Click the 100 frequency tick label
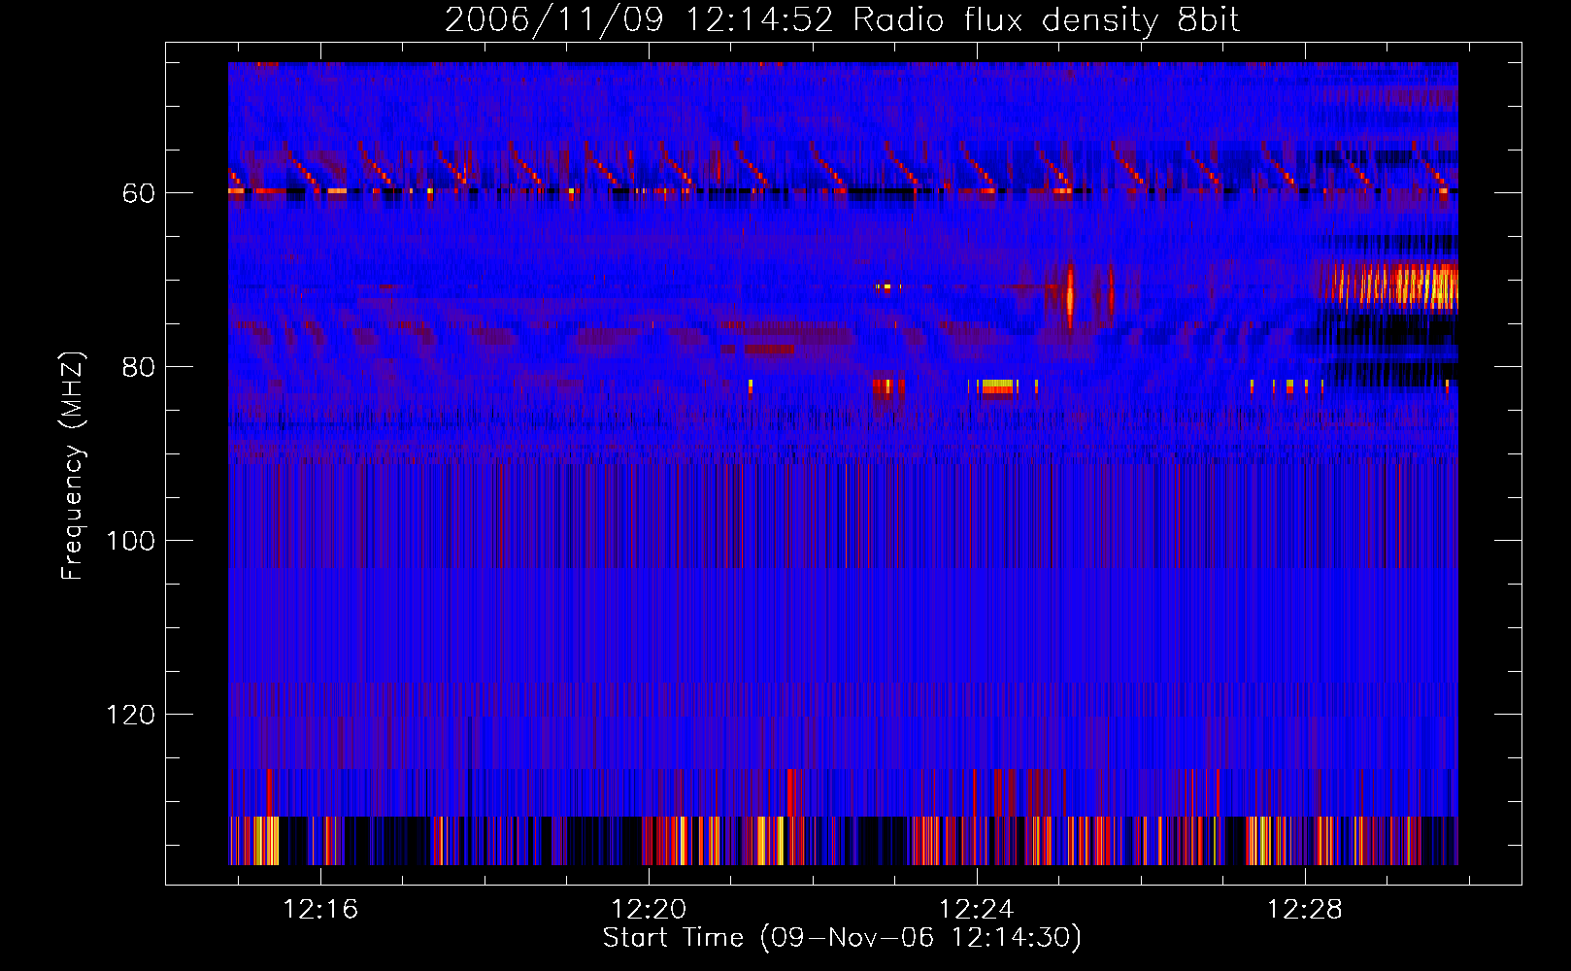The height and width of the screenshot is (971, 1571). click(x=130, y=541)
